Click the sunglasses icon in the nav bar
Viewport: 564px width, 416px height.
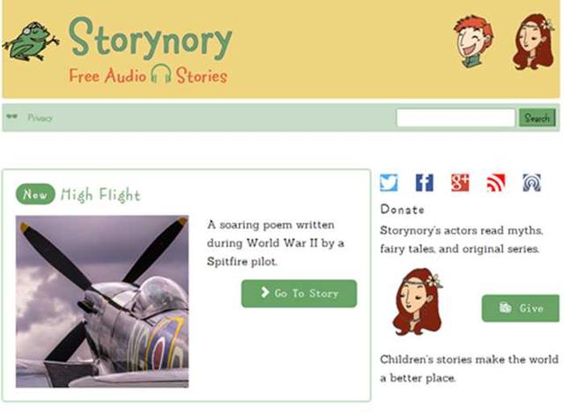coord(11,116)
